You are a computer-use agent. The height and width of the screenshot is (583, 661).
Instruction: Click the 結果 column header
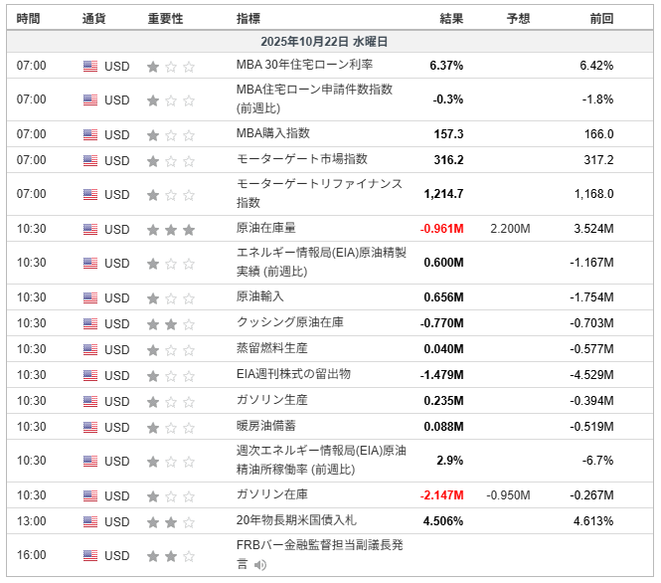pyautogui.click(x=451, y=18)
